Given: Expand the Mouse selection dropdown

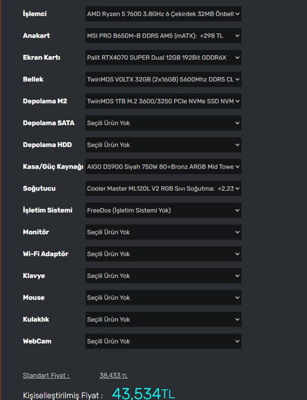Looking at the screenshot, I should coord(163,298).
